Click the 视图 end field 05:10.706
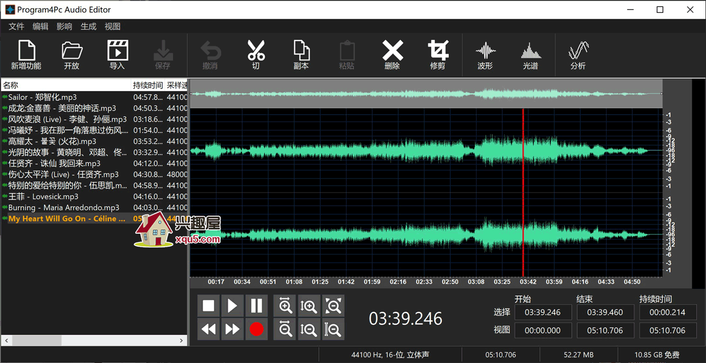 (x=605, y=330)
